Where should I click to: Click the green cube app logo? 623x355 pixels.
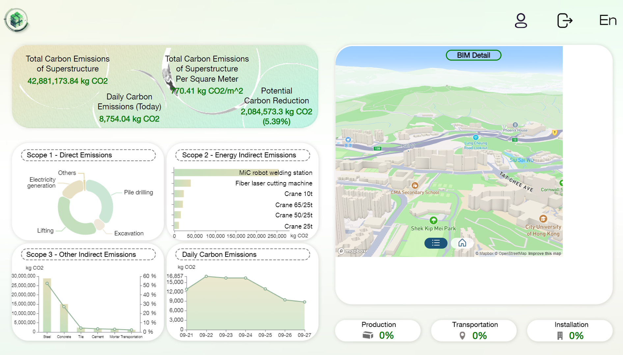pyautogui.click(x=16, y=20)
